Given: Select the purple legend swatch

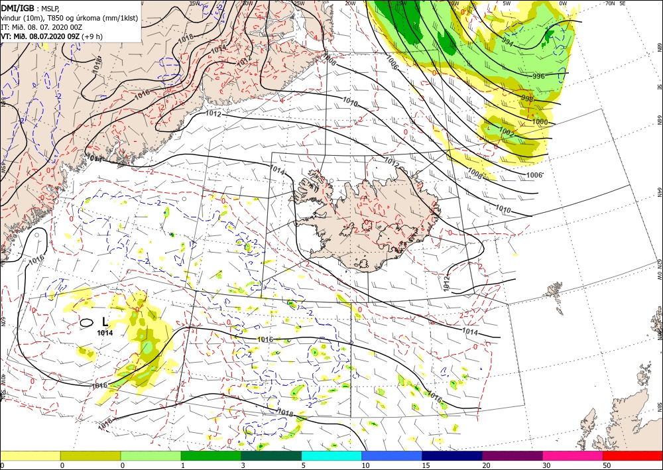Looking at the screenshot, I should click(512, 455).
